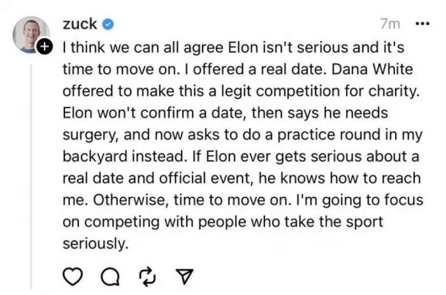Like zuck's post with the heart icon
446x295 pixels.
click(x=74, y=276)
